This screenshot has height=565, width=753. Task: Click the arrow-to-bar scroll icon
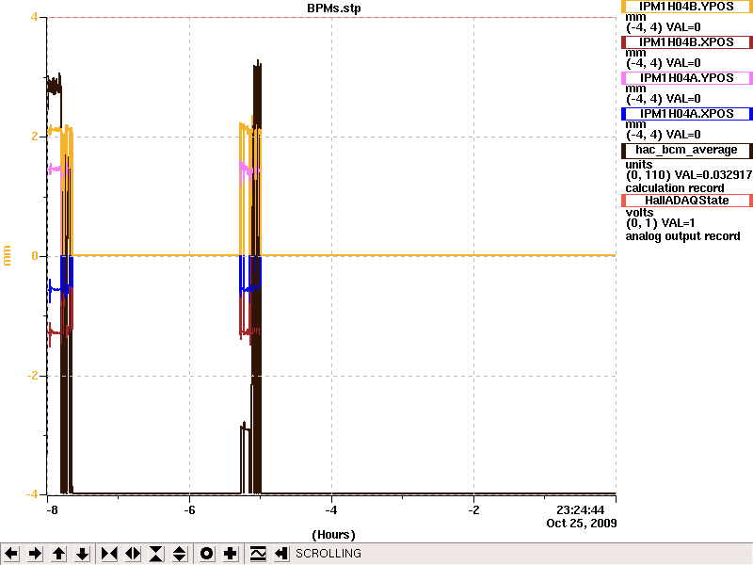tap(281, 554)
